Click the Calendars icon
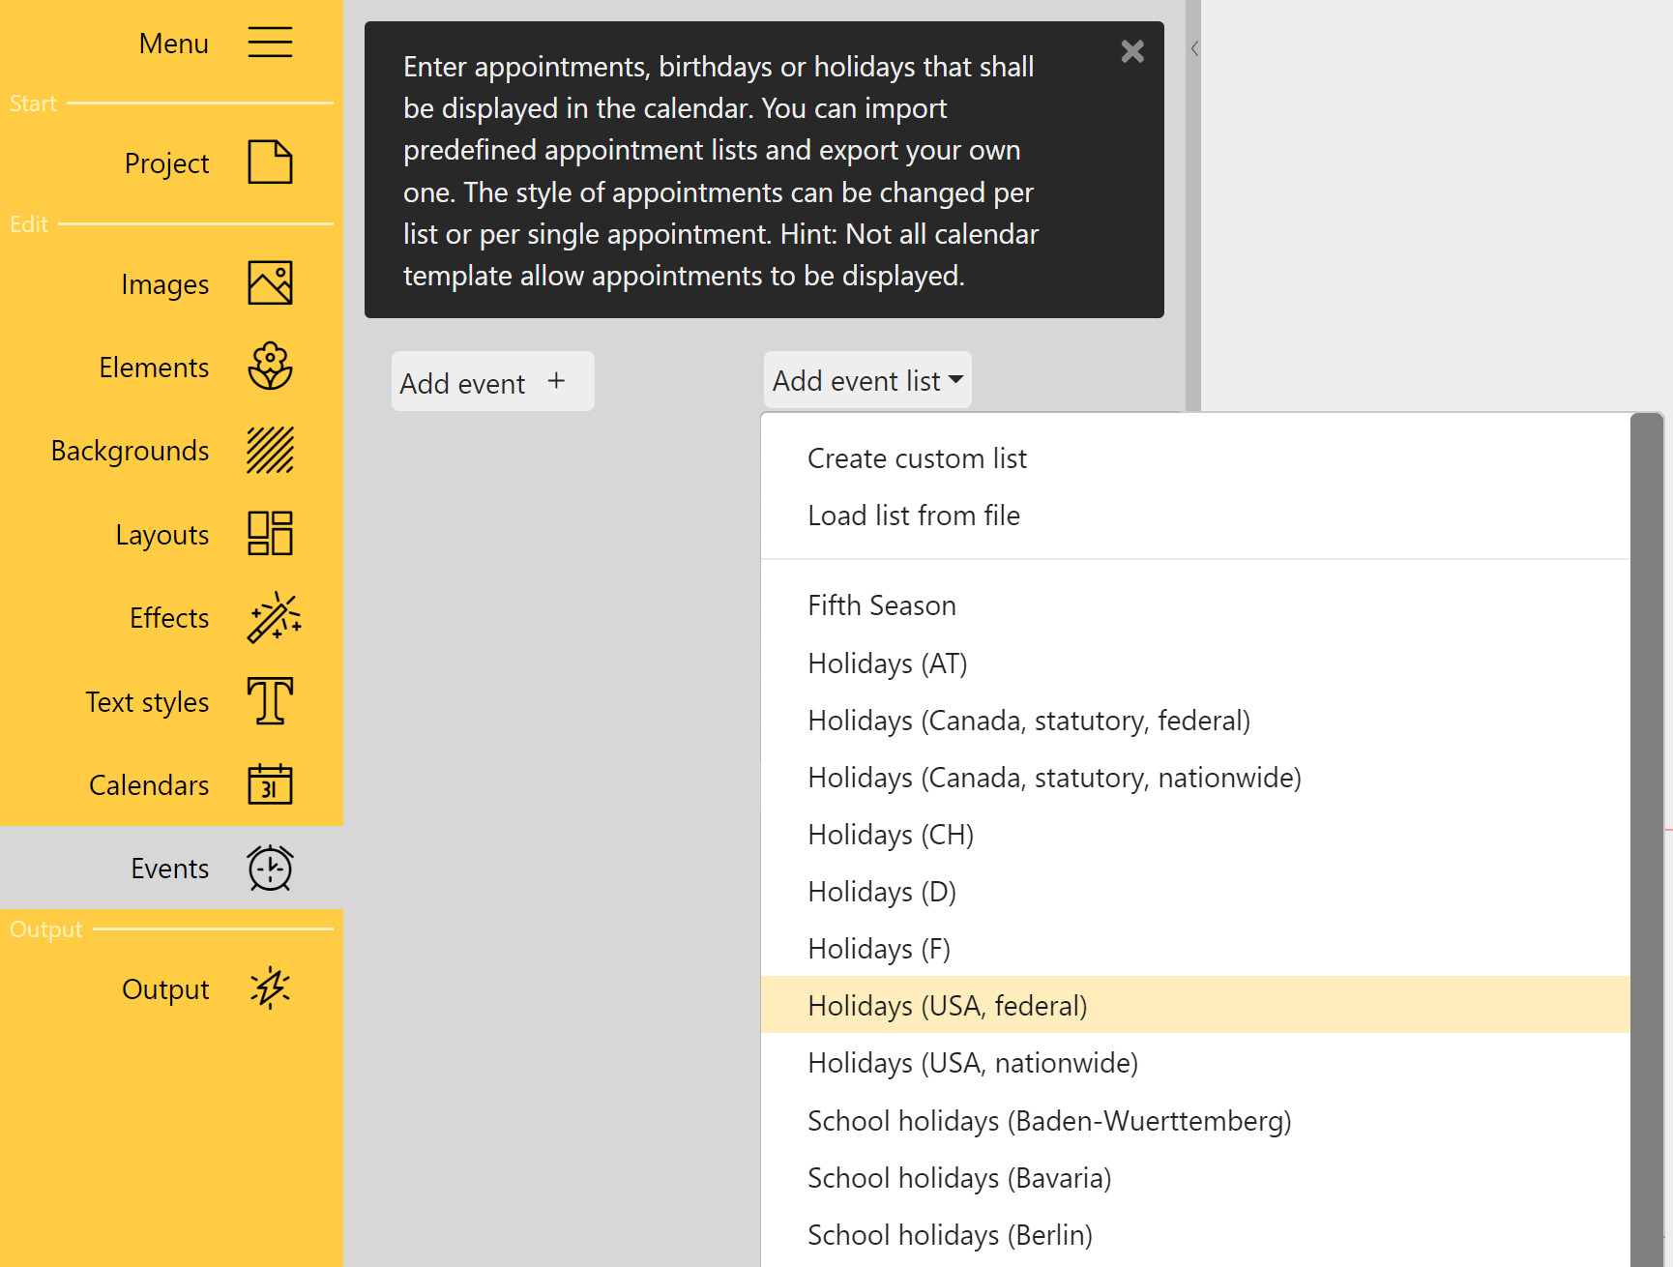Screen dimensions: 1673x1267 coord(270,784)
